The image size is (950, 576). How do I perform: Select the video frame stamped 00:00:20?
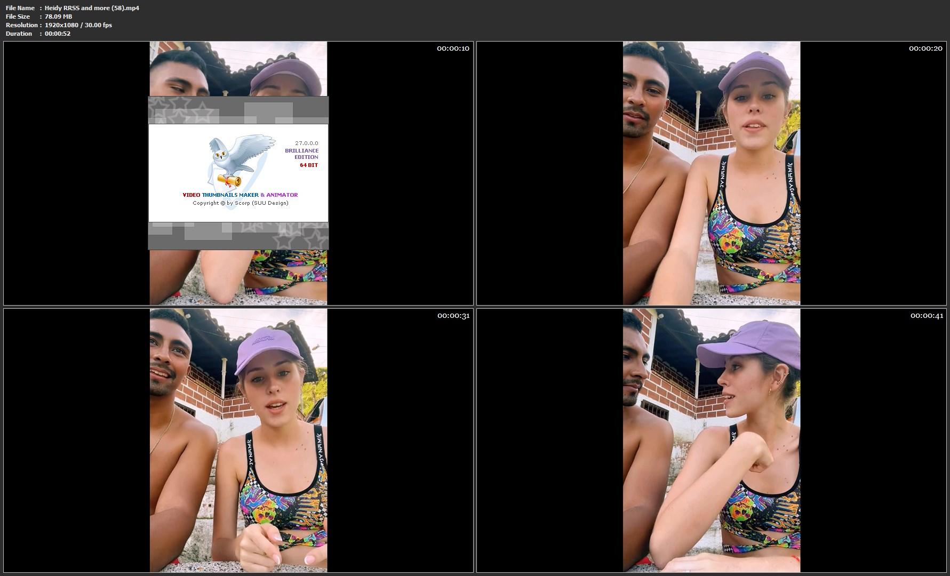(x=712, y=173)
